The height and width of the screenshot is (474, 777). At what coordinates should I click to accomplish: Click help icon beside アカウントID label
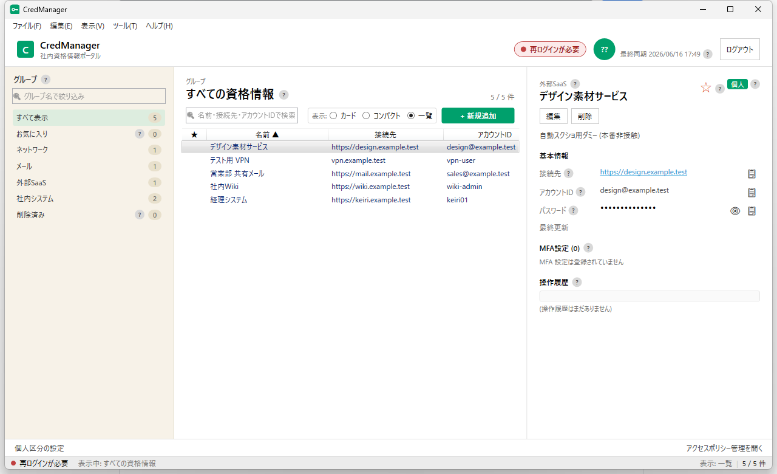pos(580,192)
